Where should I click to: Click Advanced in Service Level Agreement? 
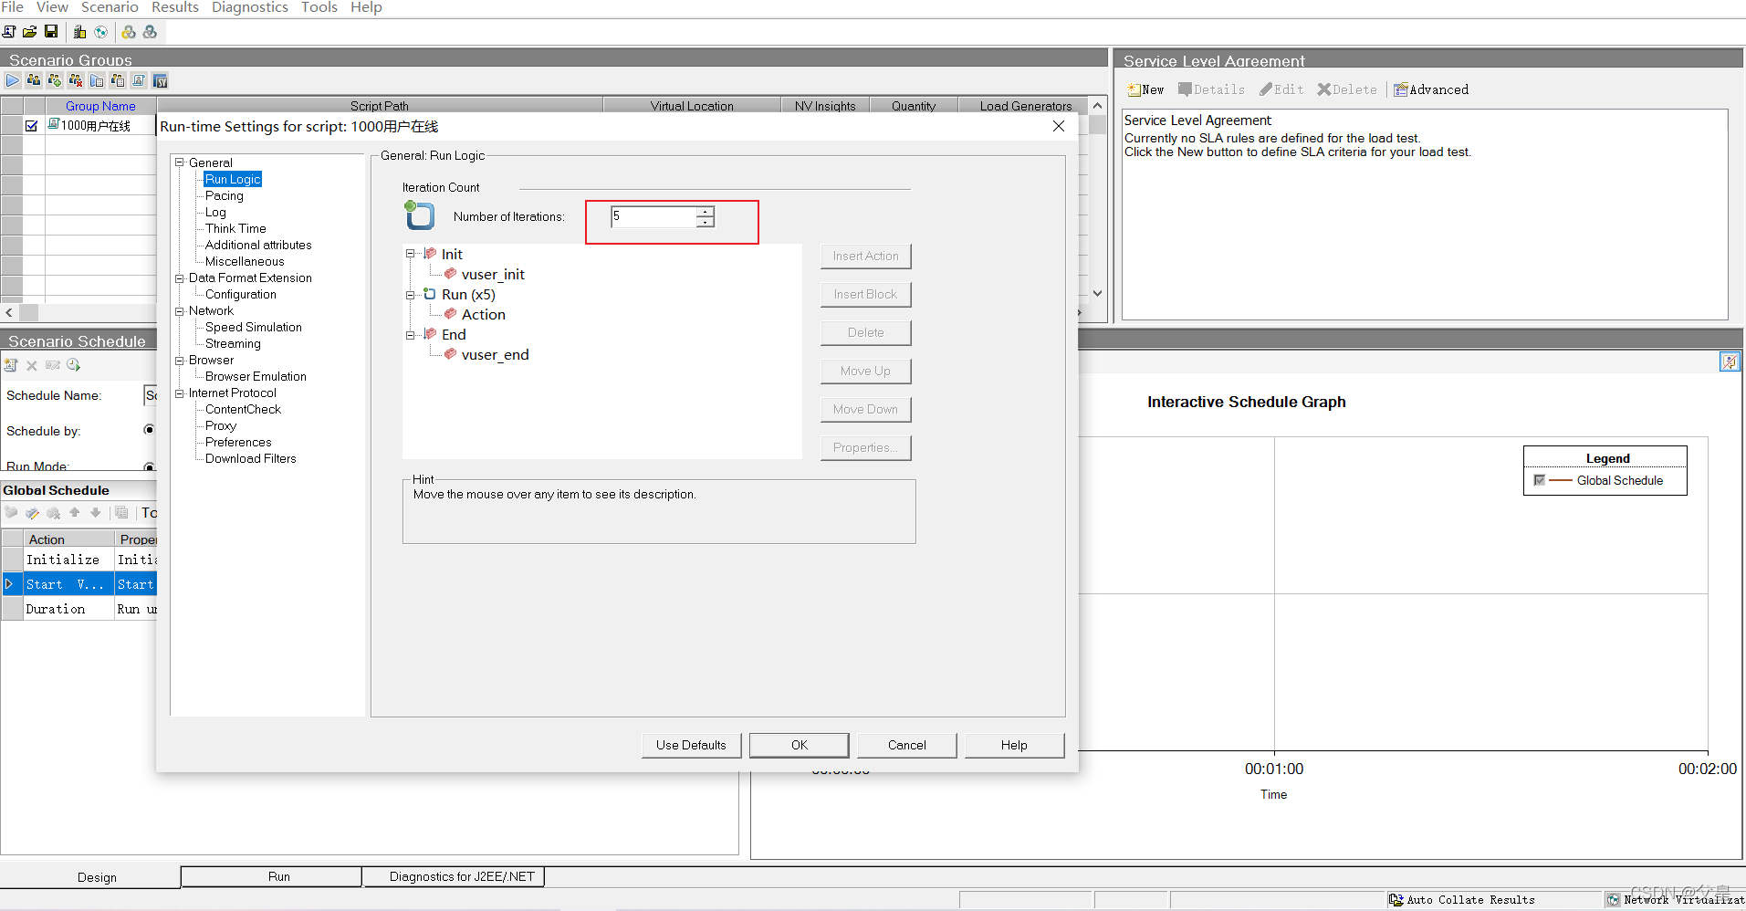[1431, 89]
